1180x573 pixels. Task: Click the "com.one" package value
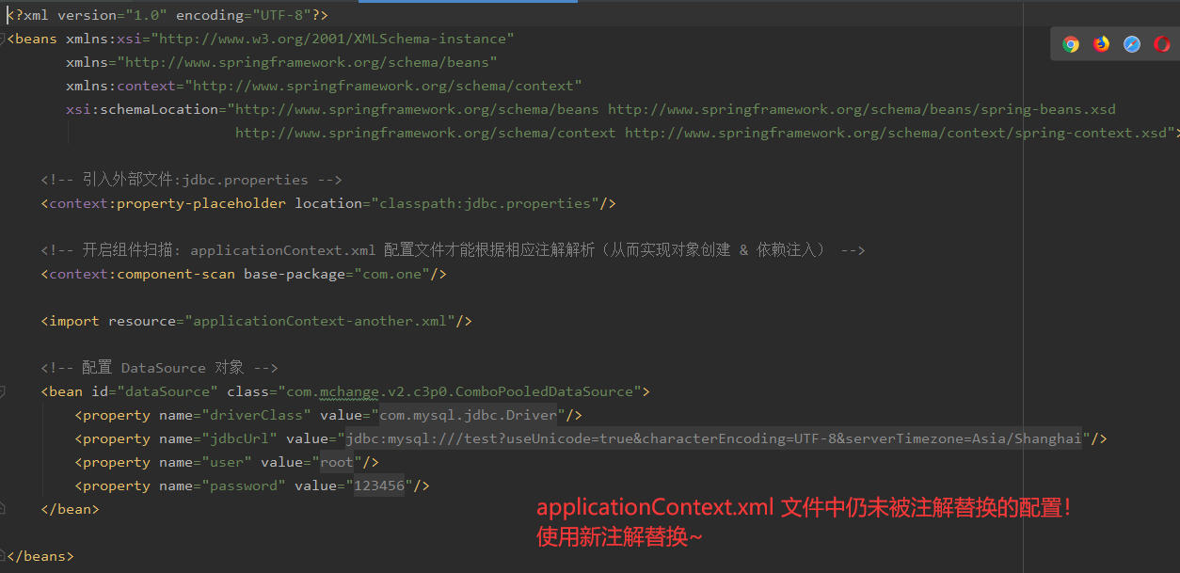(391, 274)
